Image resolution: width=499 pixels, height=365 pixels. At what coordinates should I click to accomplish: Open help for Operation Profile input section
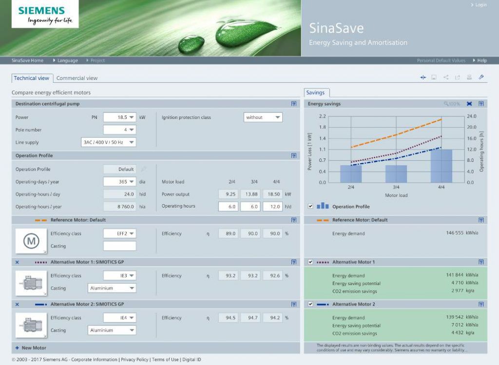click(x=294, y=155)
